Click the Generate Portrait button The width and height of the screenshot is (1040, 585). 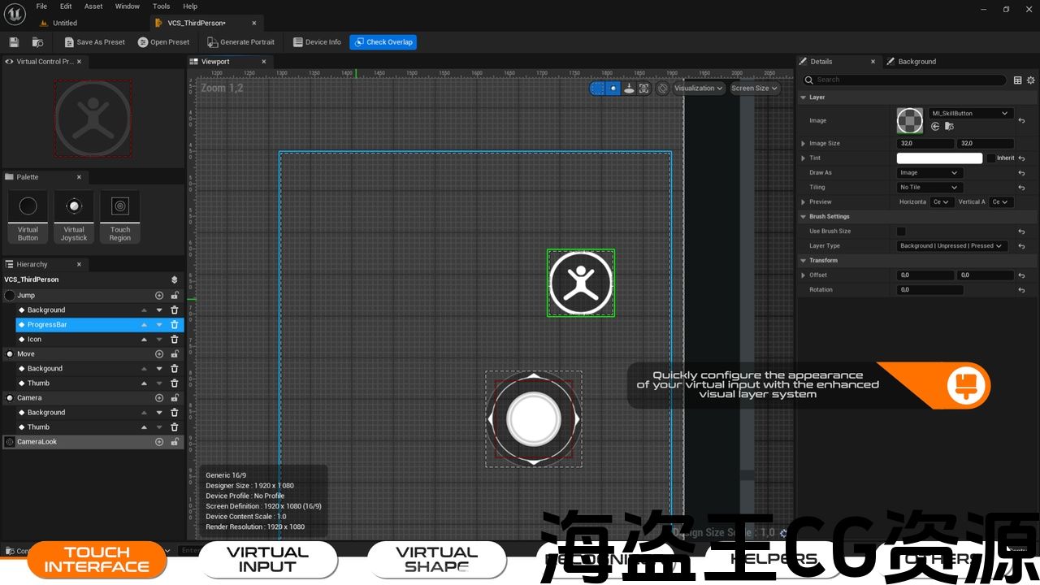click(x=240, y=42)
